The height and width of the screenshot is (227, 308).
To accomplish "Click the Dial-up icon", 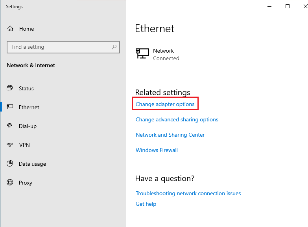I will click(x=10, y=126).
